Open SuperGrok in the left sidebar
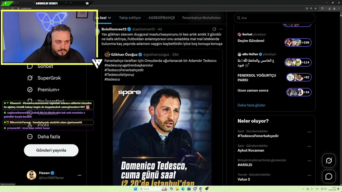 click(44, 78)
